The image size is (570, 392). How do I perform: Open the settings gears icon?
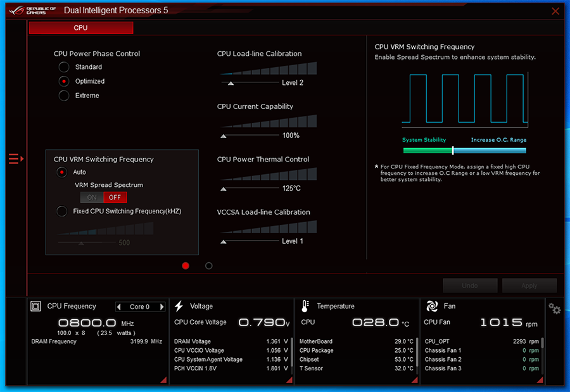coord(555,309)
